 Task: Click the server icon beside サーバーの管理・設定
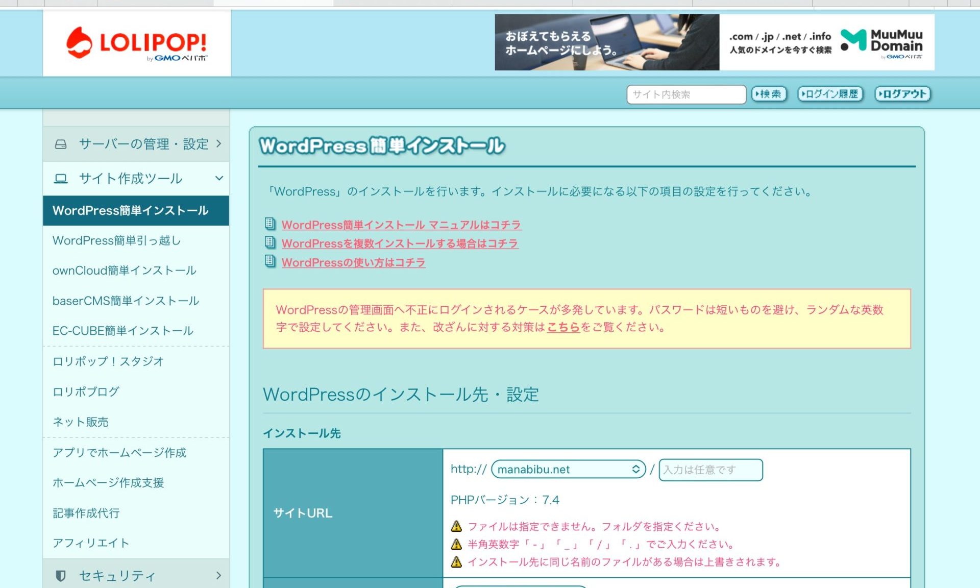click(x=61, y=144)
